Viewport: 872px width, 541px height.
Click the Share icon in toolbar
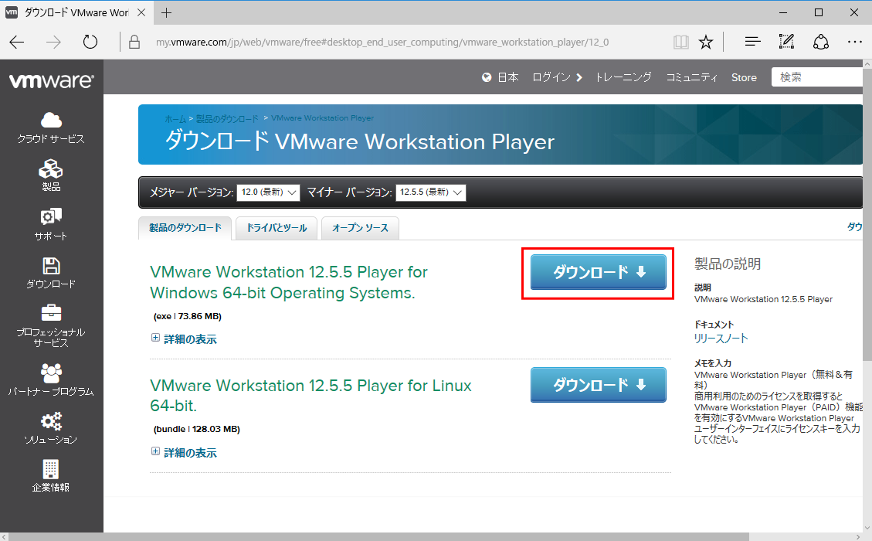click(x=821, y=42)
